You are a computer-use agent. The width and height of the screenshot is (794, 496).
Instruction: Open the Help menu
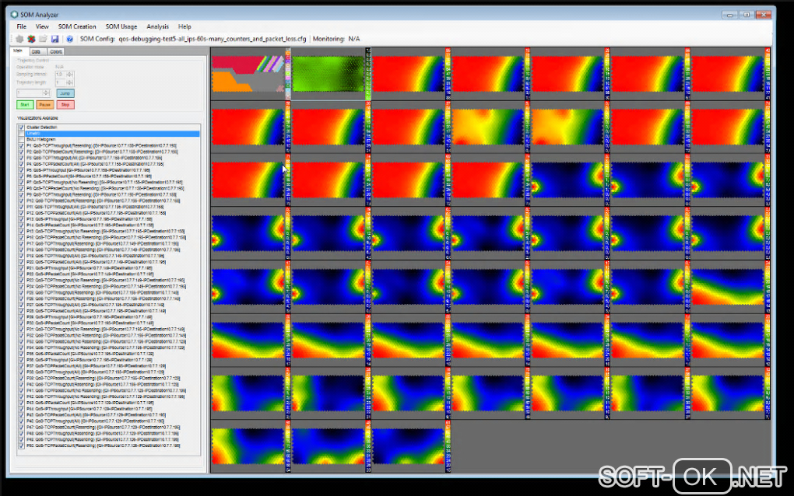(184, 26)
